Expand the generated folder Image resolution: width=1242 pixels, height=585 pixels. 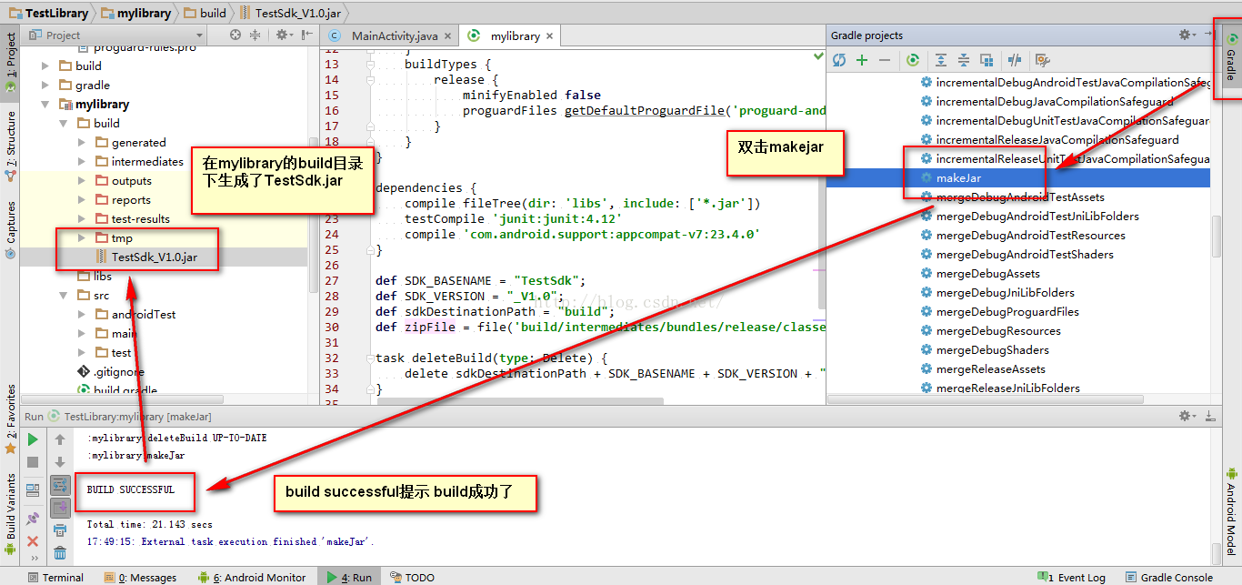[83, 143]
